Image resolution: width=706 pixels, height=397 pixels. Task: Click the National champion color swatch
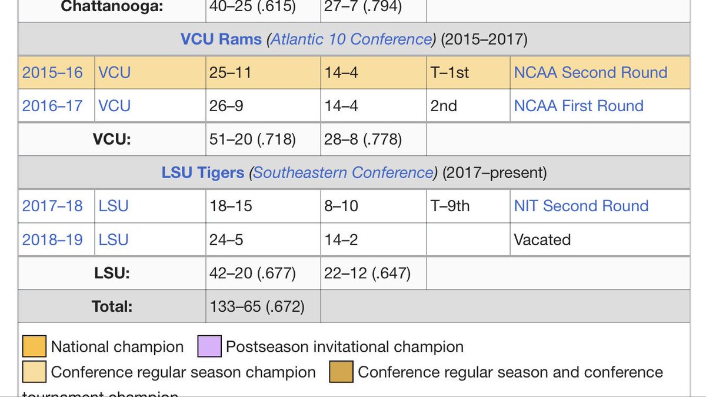click(34, 346)
